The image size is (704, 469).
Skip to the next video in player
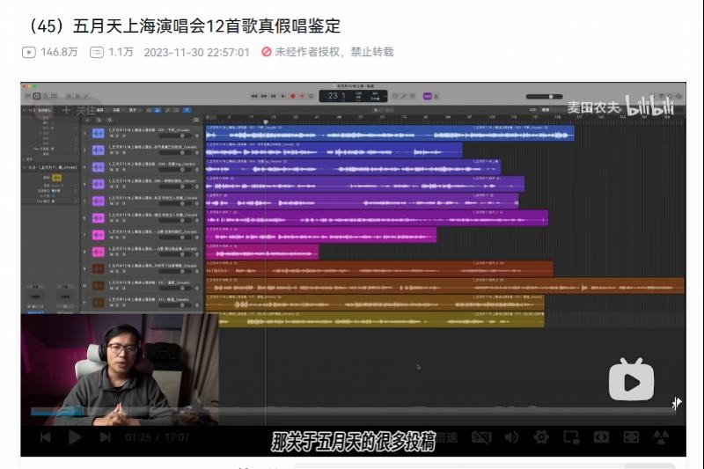[106, 437]
